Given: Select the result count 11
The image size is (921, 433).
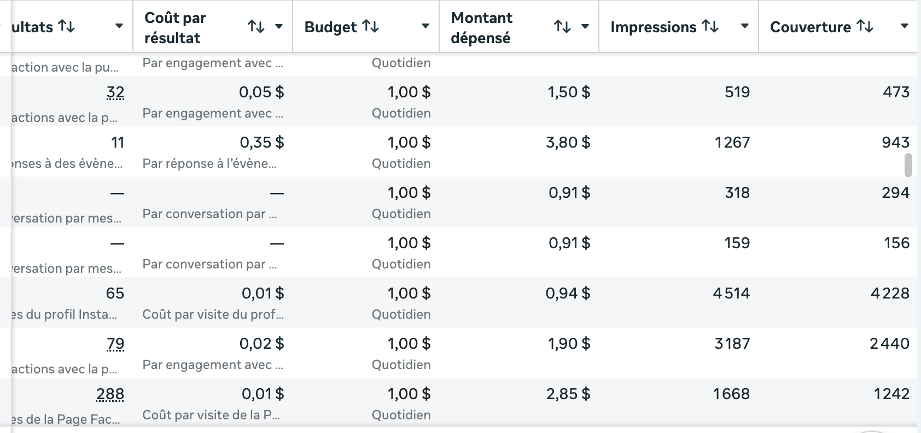Looking at the screenshot, I should point(118,143).
